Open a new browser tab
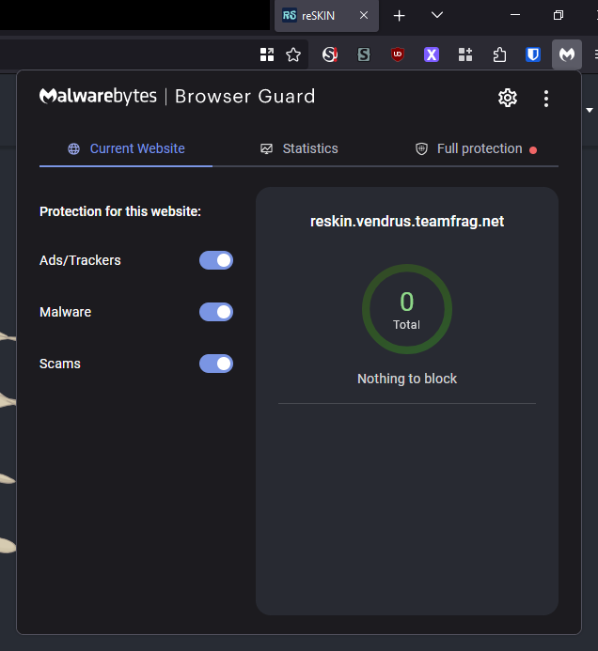 (399, 16)
